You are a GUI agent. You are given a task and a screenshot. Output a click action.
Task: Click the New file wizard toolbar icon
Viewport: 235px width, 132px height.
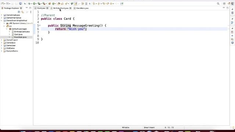point(3,4)
